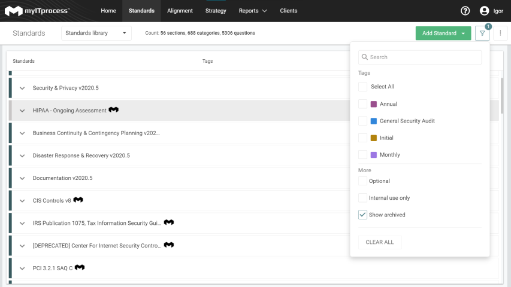Check the Annual tag checkbox
The width and height of the screenshot is (511, 287).
(x=362, y=104)
